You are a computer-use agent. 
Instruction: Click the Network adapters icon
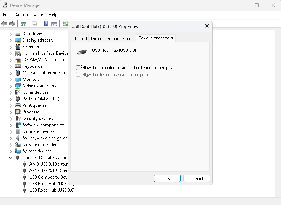coord(17,86)
